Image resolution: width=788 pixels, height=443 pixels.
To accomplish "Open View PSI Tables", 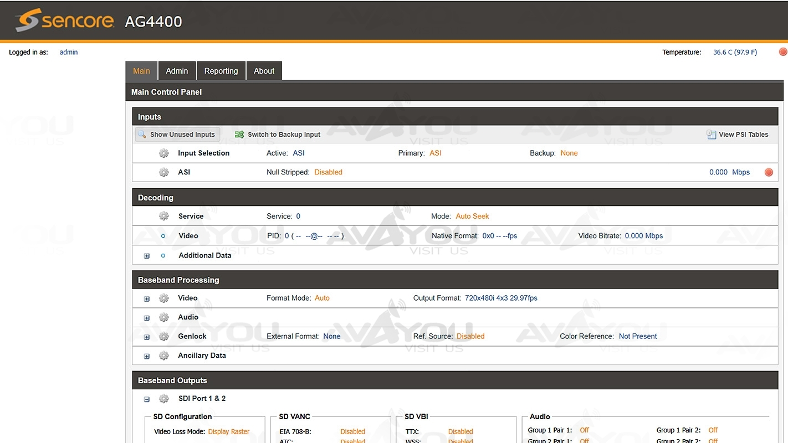I will pos(738,135).
